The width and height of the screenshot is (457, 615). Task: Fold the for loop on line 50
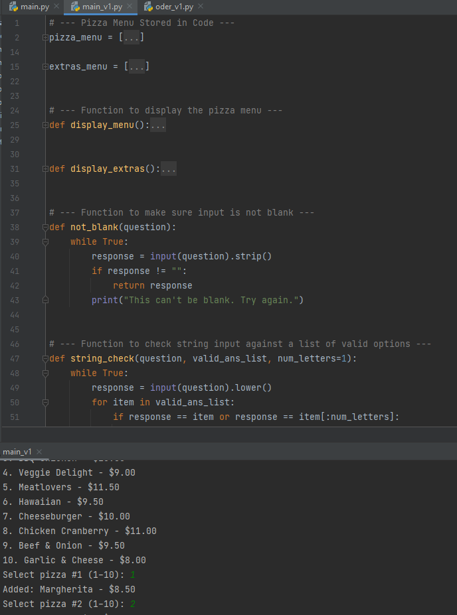[45, 402]
